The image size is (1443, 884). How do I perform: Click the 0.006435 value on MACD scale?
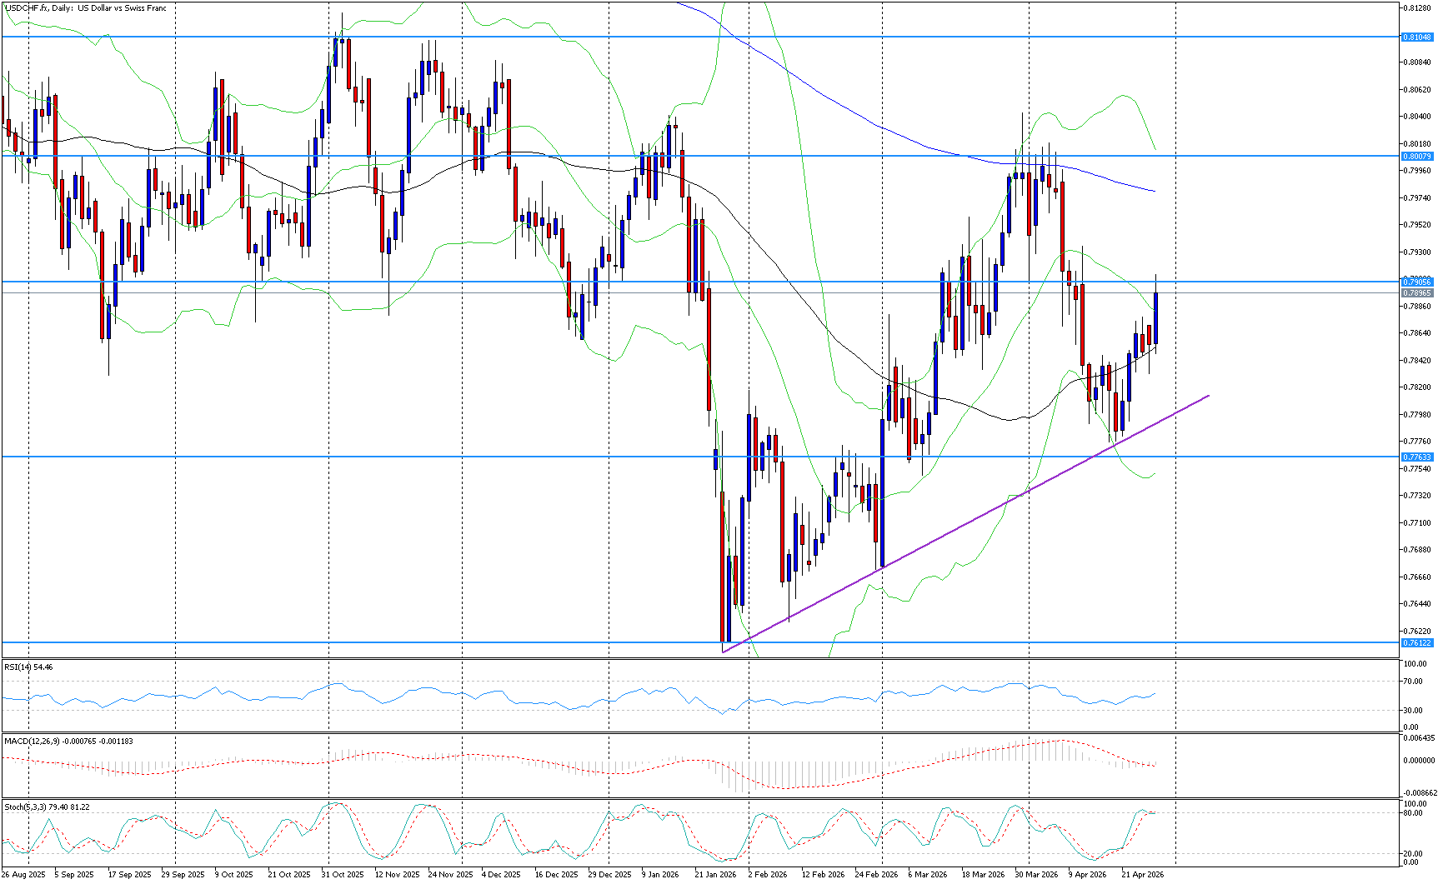click(x=1417, y=738)
